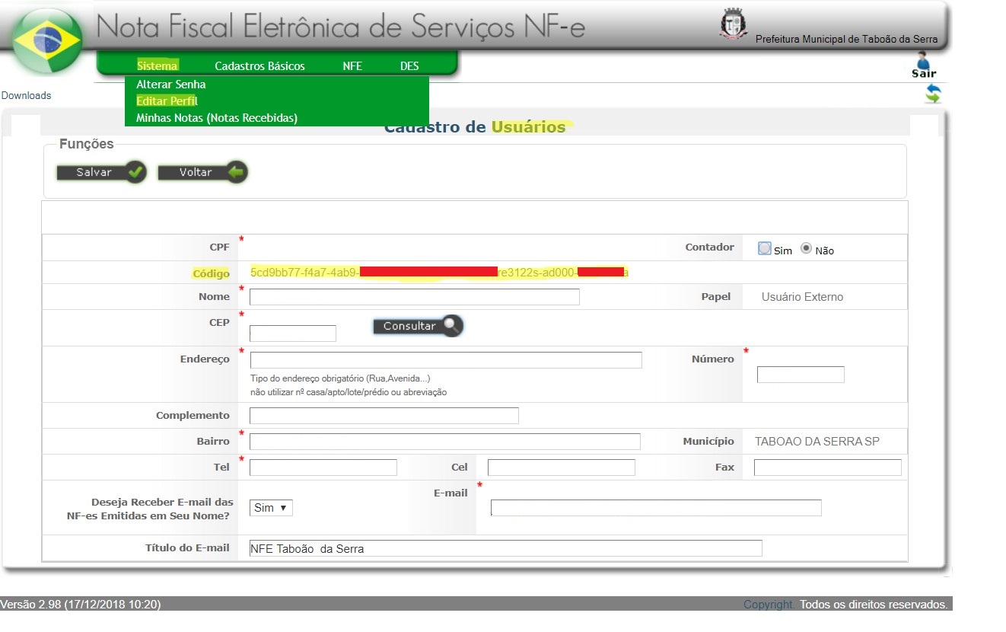
Task: Select the Contador Não radio button
Action: point(807,248)
